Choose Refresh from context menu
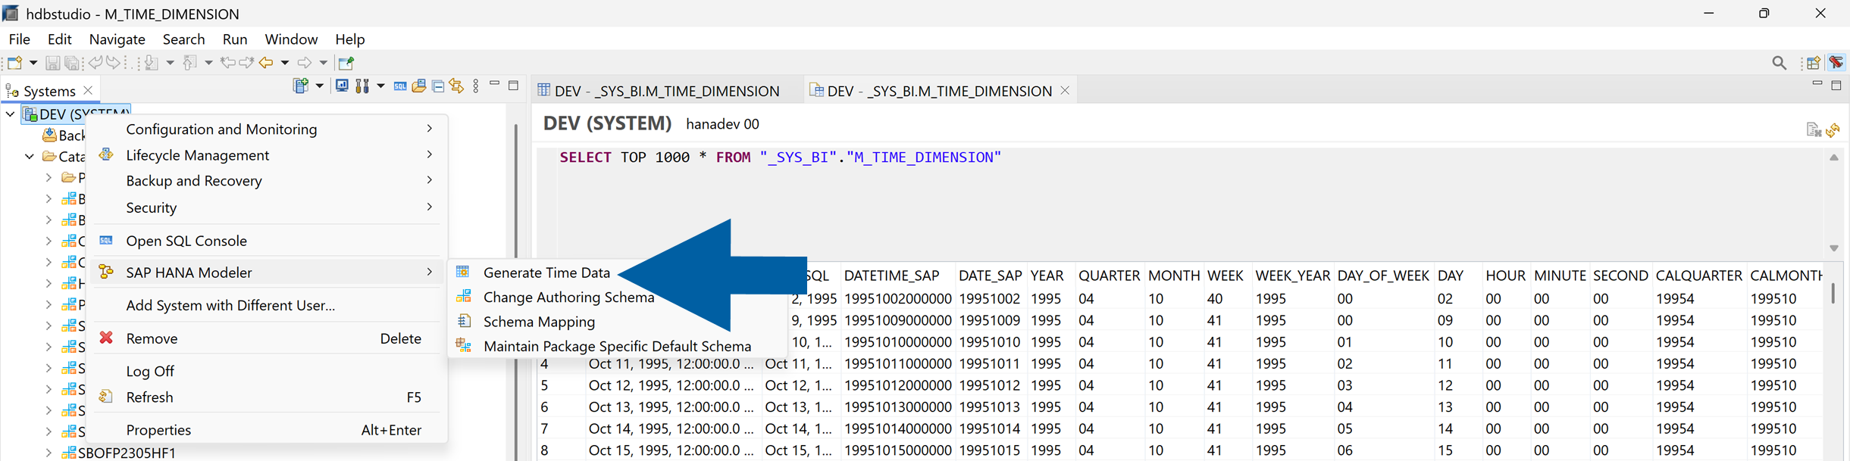Viewport: 1850px width, 461px height. 267,397
